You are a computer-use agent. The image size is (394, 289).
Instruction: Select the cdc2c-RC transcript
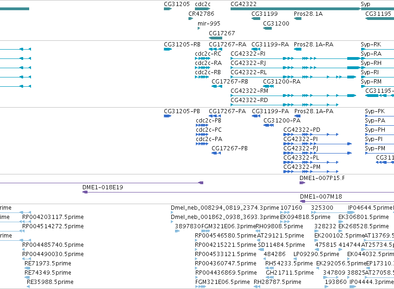(x=202, y=58)
